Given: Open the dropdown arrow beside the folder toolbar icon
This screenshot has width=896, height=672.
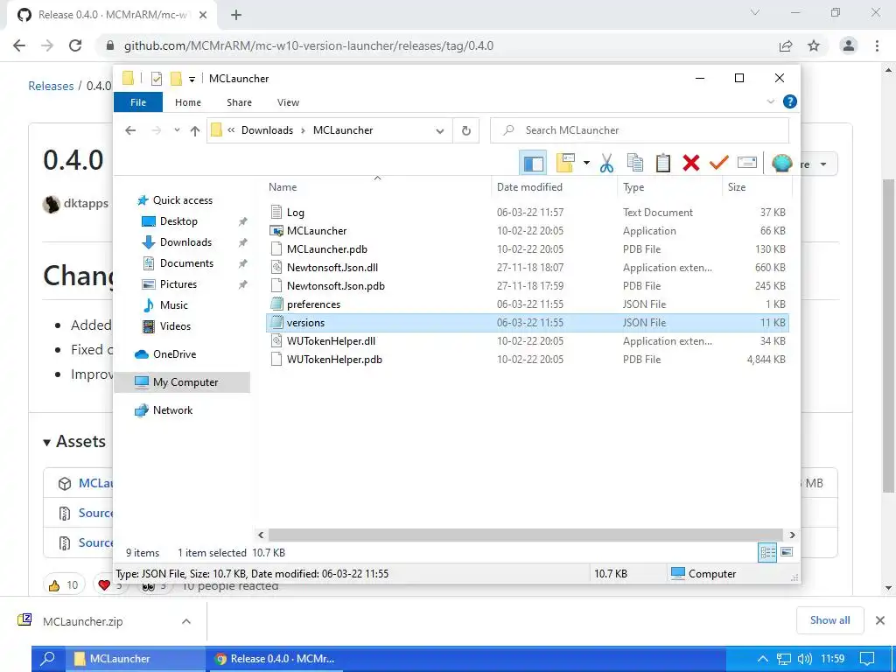Looking at the screenshot, I should 586,164.
